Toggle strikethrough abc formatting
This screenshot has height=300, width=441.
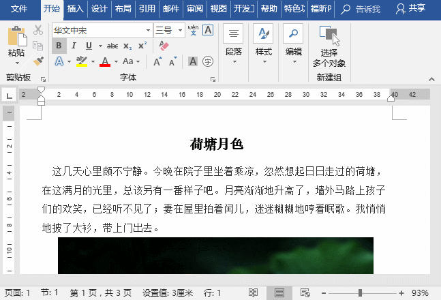pyautogui.click(x=112, y=46)
